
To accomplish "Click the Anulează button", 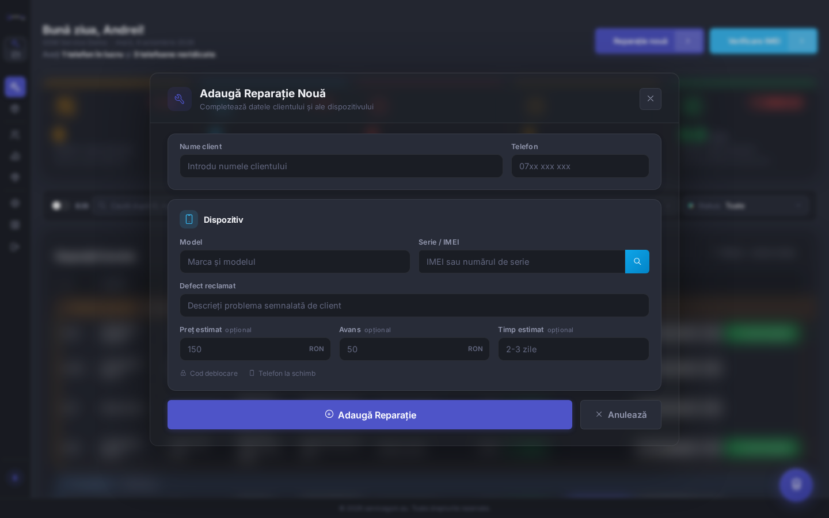I will tap(621, 415).
